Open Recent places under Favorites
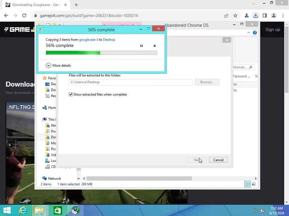 pos(51,96)
